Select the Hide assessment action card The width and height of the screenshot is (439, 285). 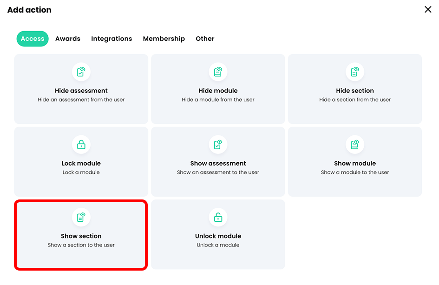pos(81,89)
